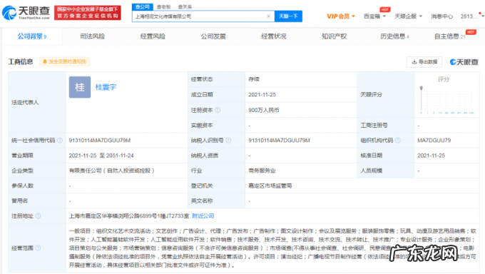Open the Tianyancha logo homepage
The width and height of the screenshot is (485, 274).
tap(26, 13)
